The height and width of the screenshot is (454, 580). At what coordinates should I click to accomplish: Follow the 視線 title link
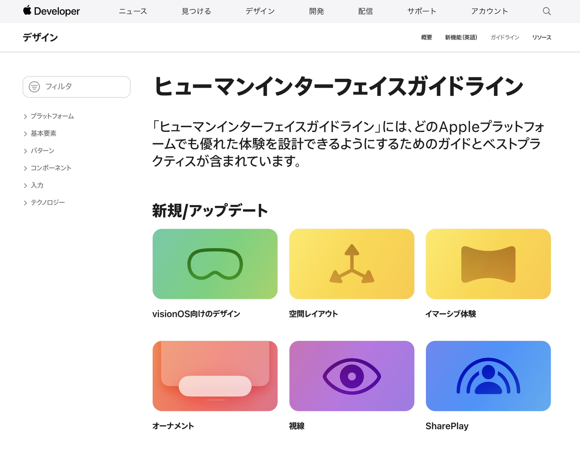click(x=296, y=426)
